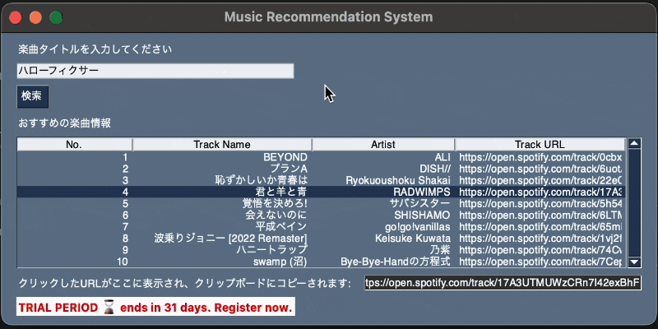Click the number 10 cell

click(x=123, y=262)
